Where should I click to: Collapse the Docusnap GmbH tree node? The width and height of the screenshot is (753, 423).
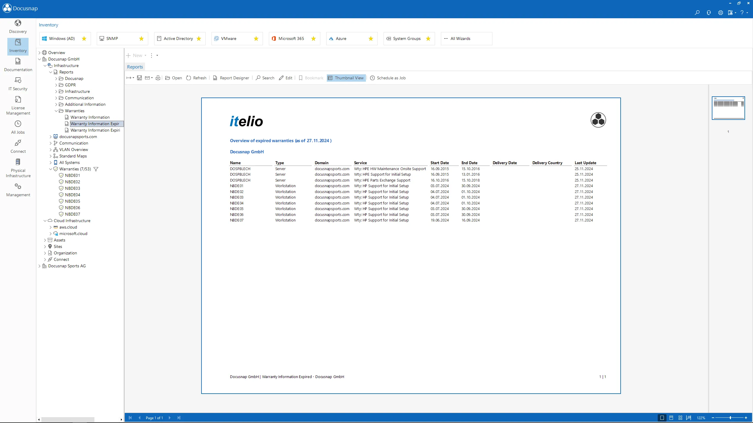(x=39, y=59)
